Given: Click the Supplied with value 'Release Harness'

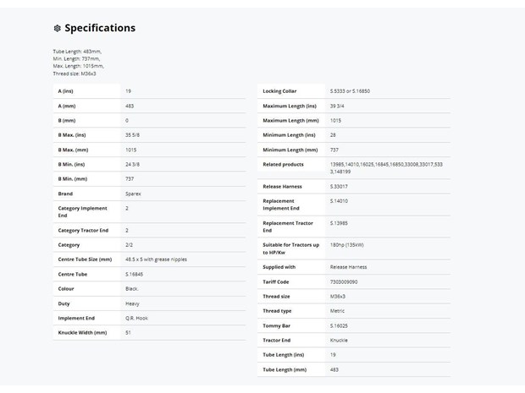Looking at the screenshot, I should pyautogui.click(x=349, y=267).
